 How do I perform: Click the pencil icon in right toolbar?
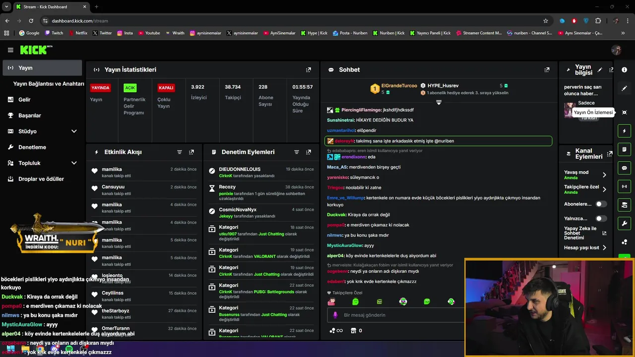(x=624, y=88)
